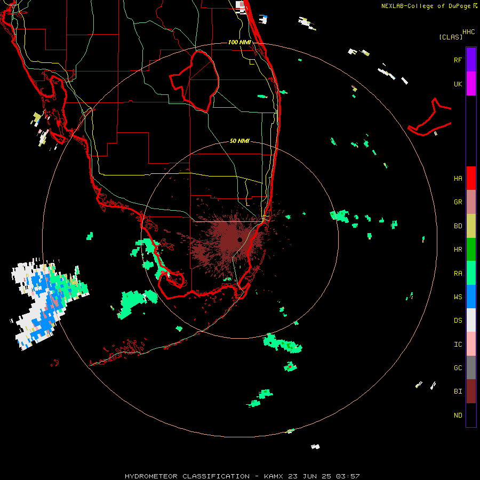Click the 100 NMI range ring label
The height and width of the screenshot is (480, 480).
click(x=239, y=42)
